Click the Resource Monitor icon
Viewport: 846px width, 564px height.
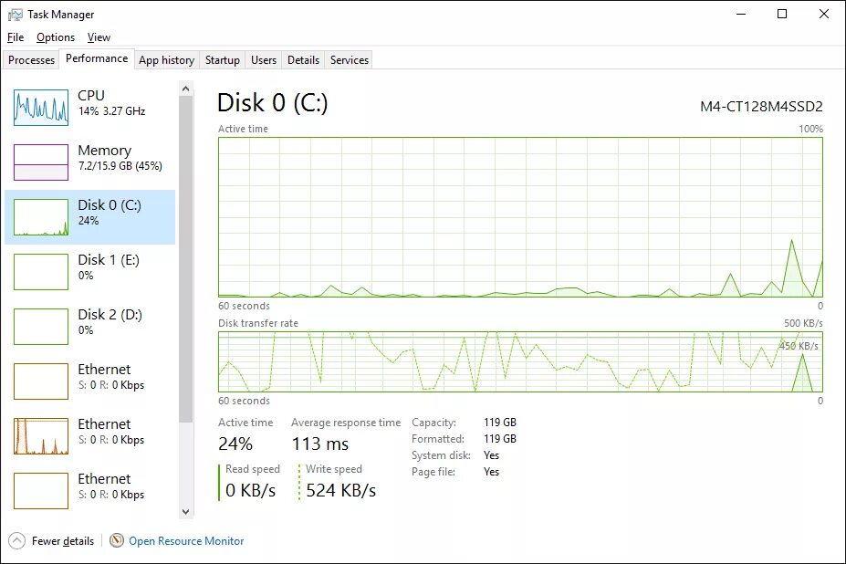(x=117, y=540)
